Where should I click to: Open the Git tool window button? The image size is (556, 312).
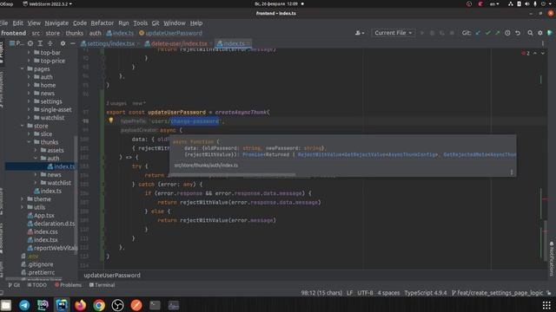pos(14,285)
